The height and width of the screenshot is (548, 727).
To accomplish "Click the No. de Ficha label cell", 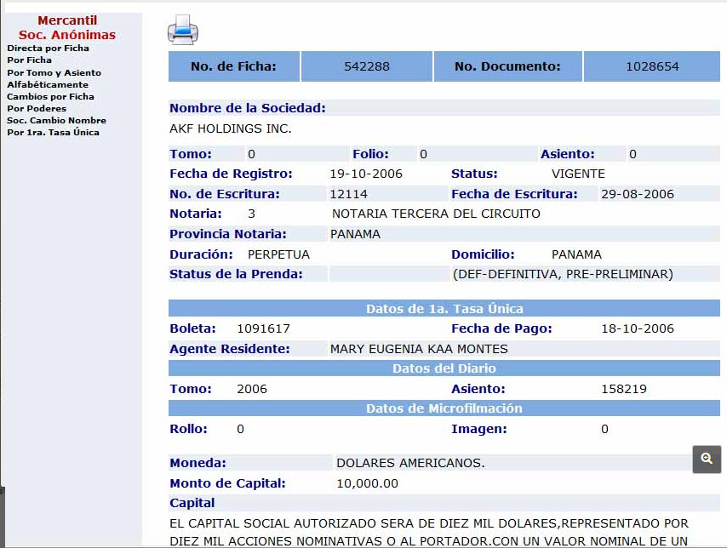I will click(233, 66).
